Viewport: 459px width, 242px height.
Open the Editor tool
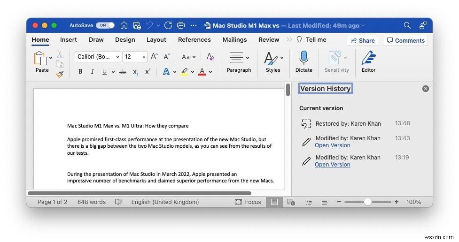[368, 62]
